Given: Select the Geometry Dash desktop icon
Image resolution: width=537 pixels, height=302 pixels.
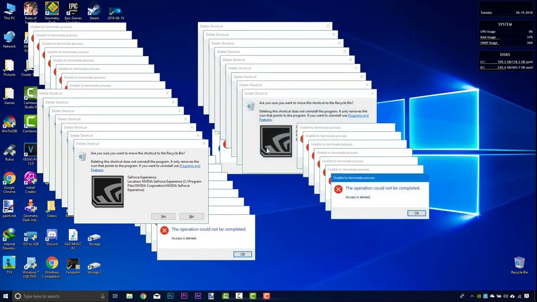Looking at the screenshot, I should (52, 12).
